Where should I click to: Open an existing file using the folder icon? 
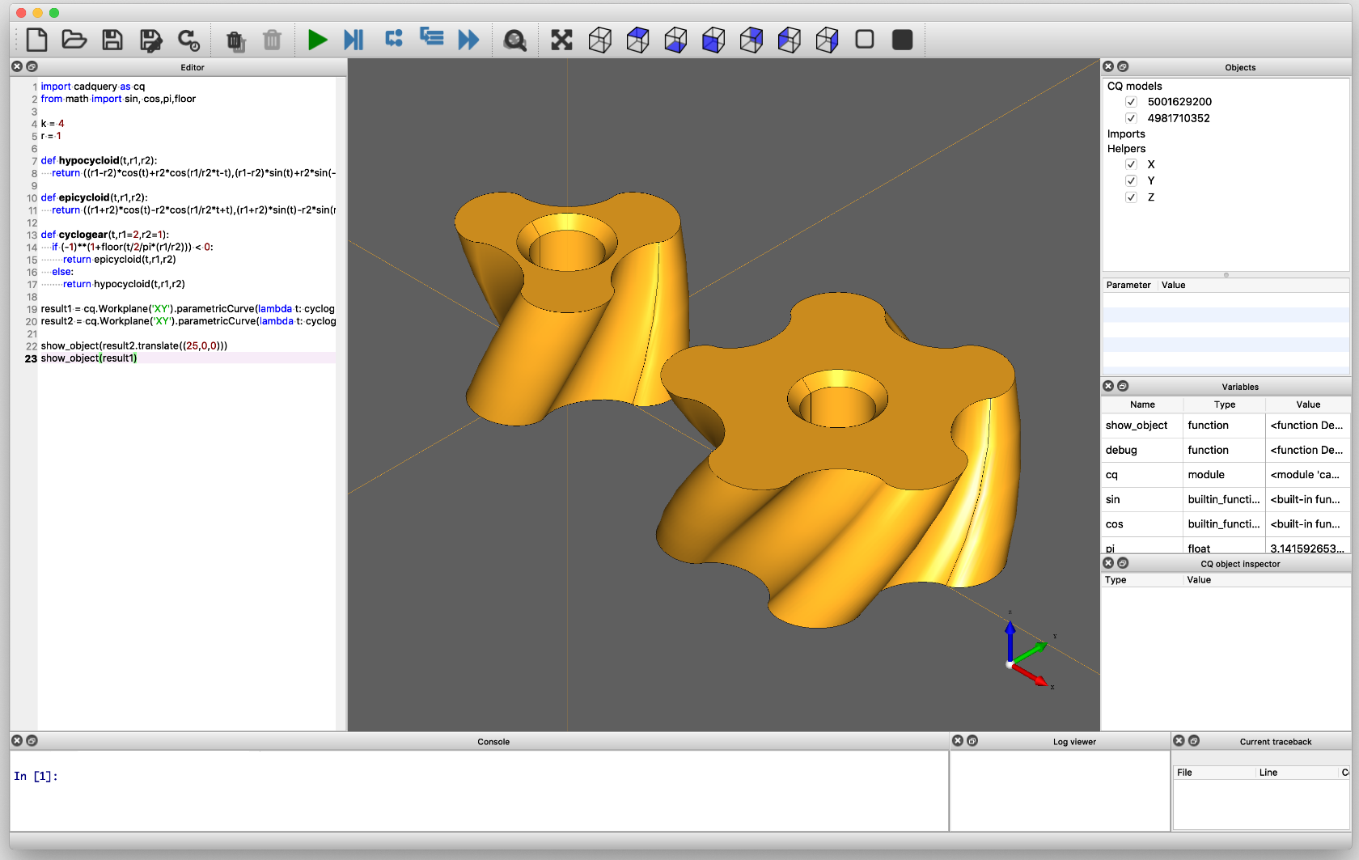coord(74,40)
